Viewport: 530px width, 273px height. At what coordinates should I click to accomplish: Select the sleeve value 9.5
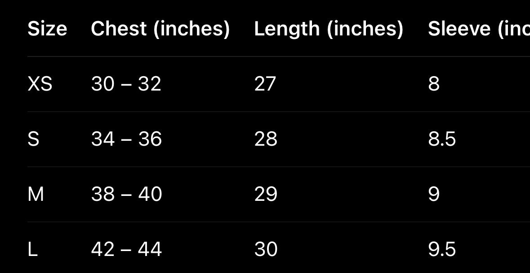(442, 249)
